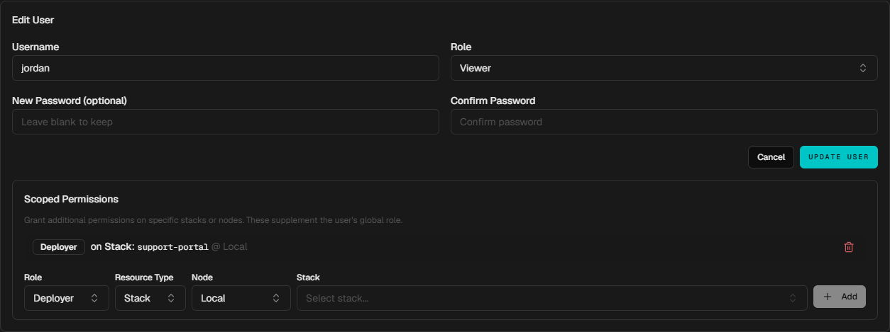Click into the New Password field
890x332 pixels.
point(226,122)
